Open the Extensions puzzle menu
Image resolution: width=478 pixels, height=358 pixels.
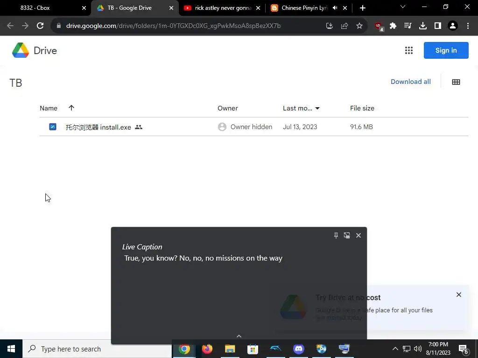point(393,26)
